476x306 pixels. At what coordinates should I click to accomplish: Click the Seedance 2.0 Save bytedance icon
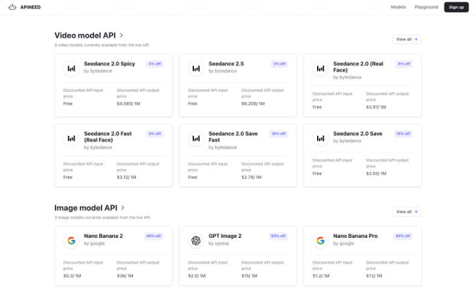click(321, 138)
